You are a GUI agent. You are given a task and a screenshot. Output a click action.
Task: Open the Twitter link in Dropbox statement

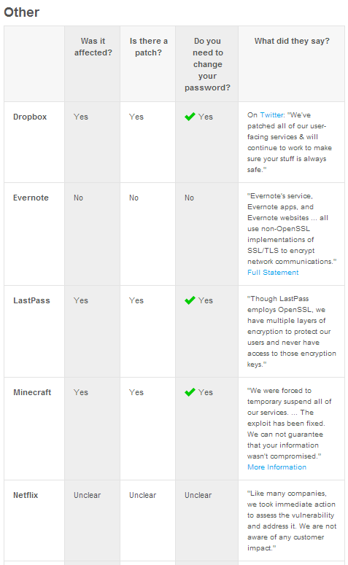click(271, 115)
